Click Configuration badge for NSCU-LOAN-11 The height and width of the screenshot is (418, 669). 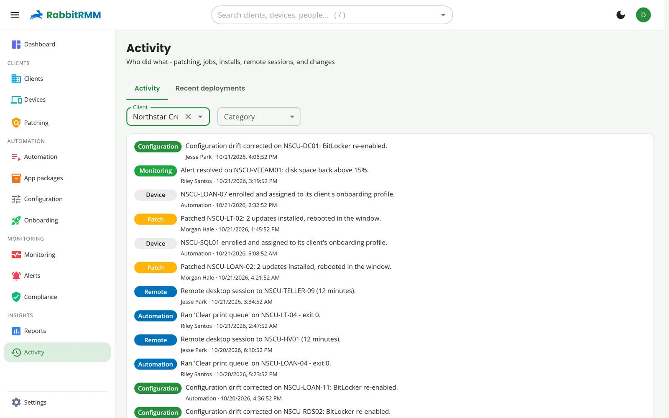[158, 388]
